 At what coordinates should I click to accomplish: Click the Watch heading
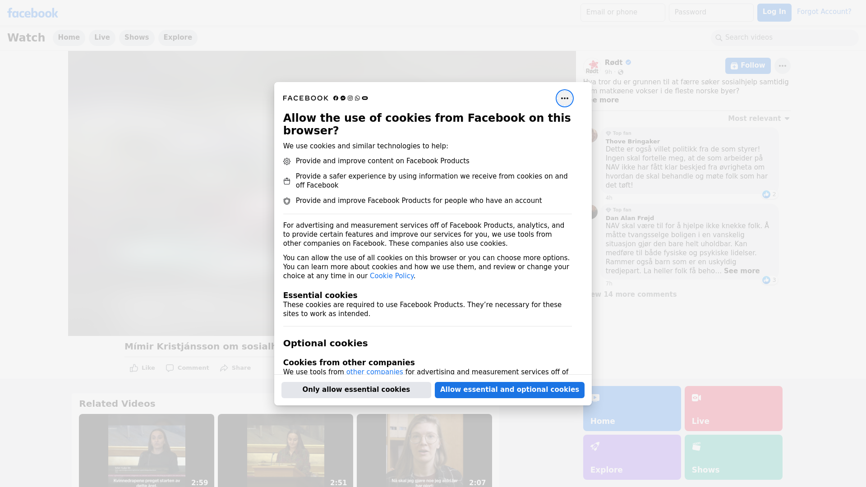click(26, 38)
